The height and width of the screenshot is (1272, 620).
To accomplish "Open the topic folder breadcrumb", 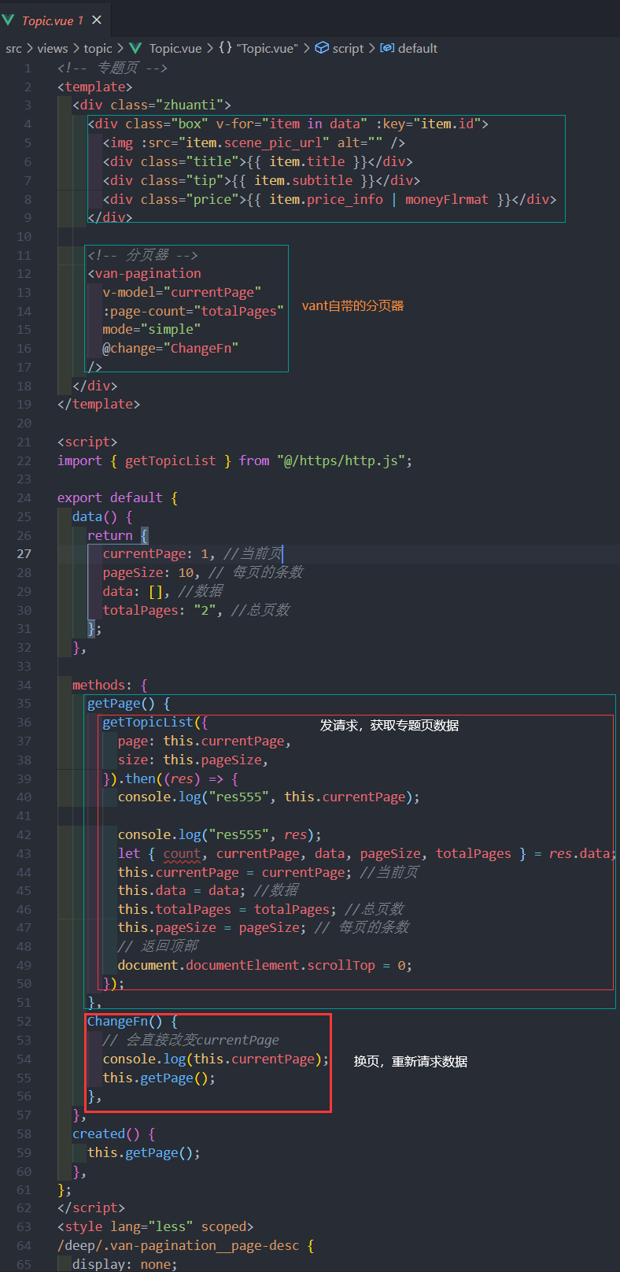I will (x=98, y=48).
